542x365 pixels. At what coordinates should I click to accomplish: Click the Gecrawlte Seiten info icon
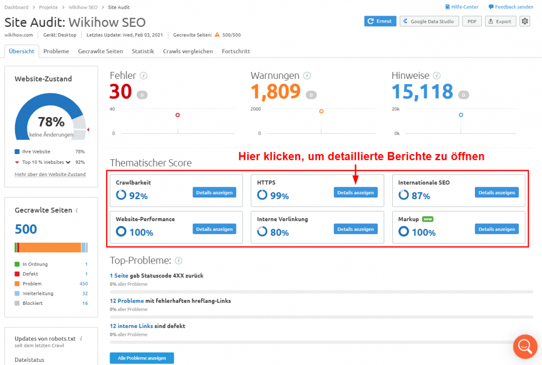pos(76,210)
